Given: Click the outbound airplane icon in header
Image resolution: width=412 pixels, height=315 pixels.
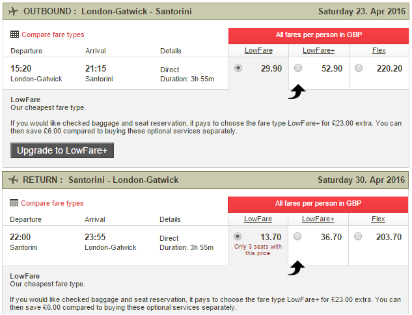Looking at the screenshot, I should pos(13,12).
